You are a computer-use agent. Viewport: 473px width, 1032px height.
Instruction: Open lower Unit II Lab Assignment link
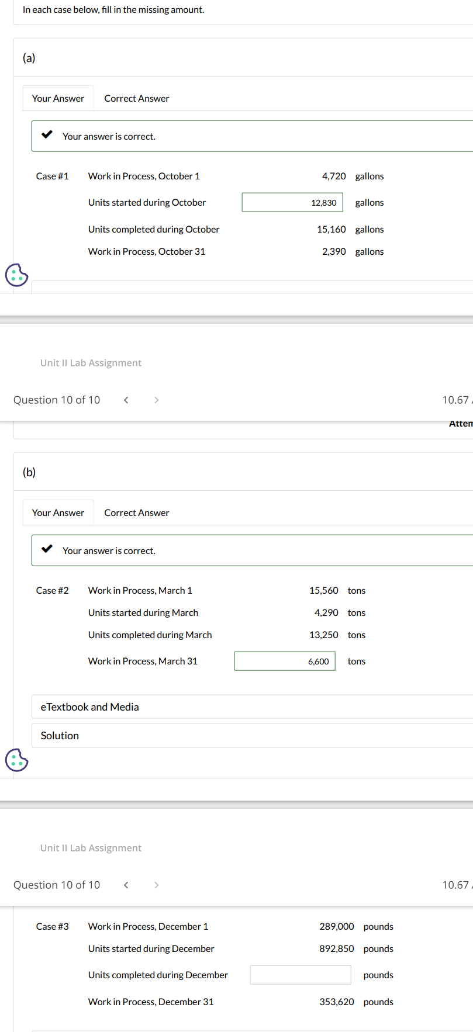click(91, 848)
